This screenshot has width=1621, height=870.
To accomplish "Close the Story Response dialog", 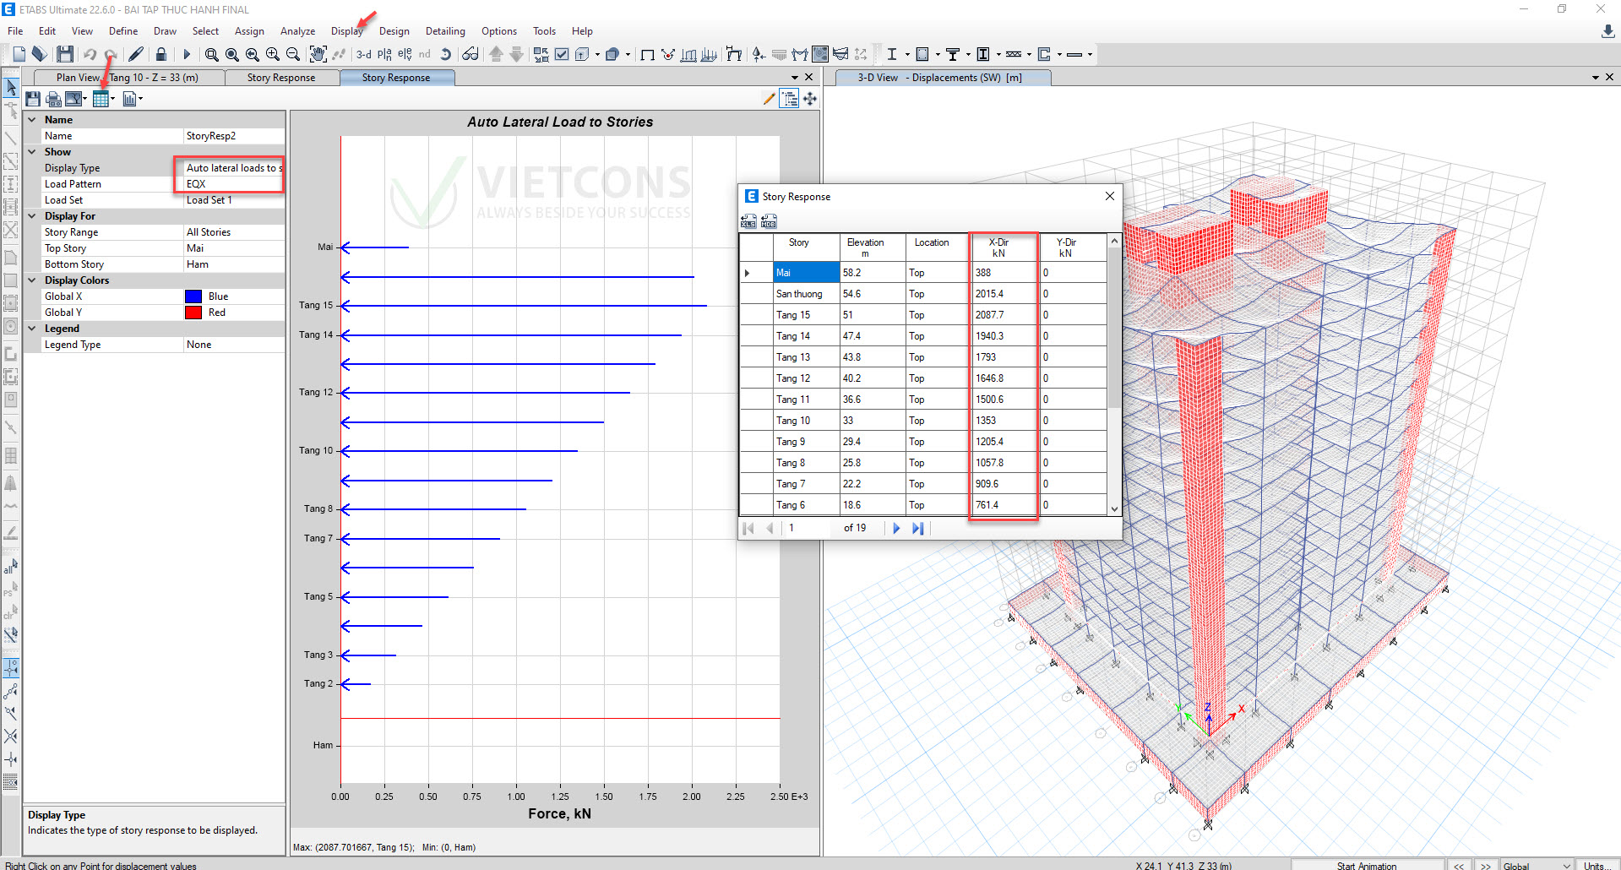I will 1110,196.
